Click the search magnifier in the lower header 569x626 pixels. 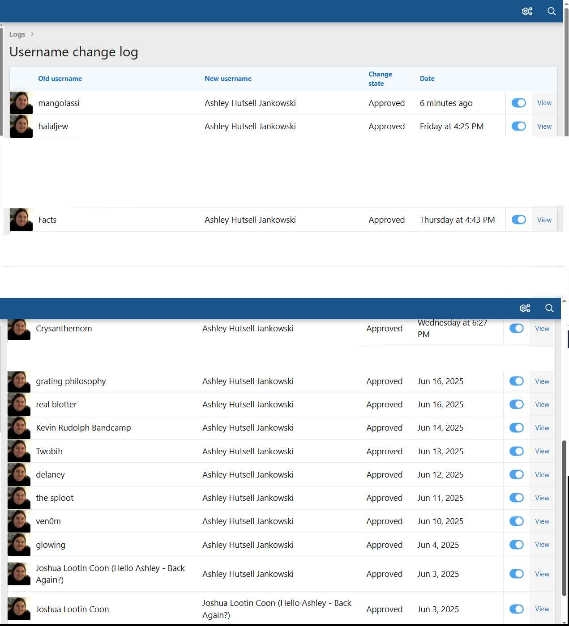[549, 308]
